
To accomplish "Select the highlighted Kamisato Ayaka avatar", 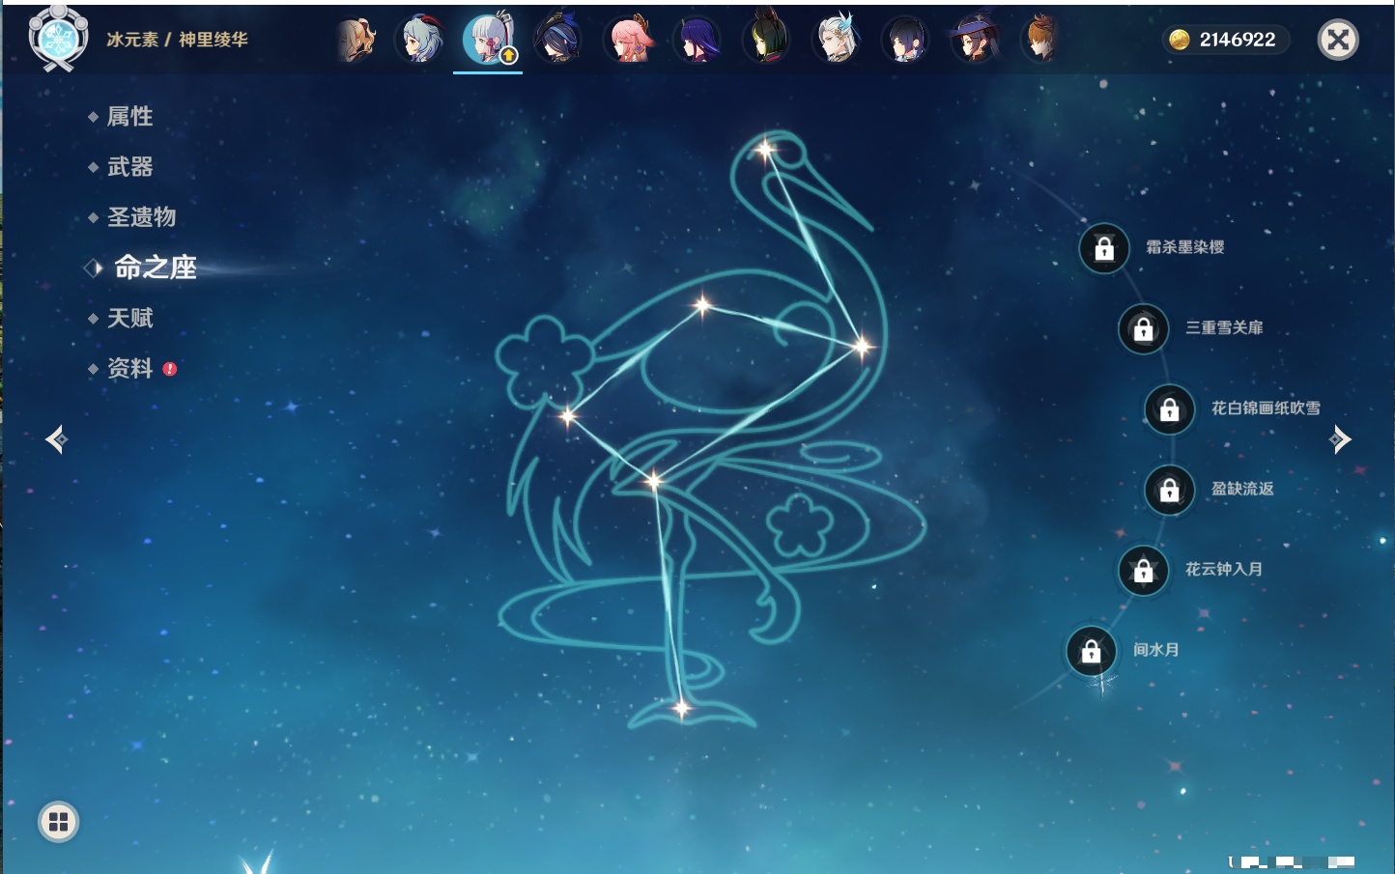I will (x=488, y=40).
